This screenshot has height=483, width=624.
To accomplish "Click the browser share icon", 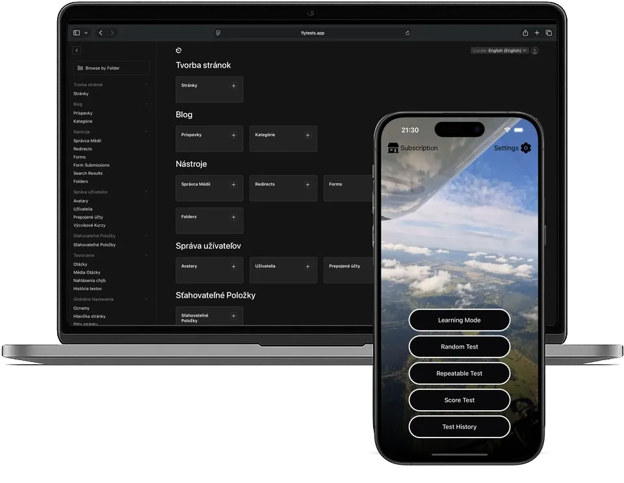I will click(525, 33).
